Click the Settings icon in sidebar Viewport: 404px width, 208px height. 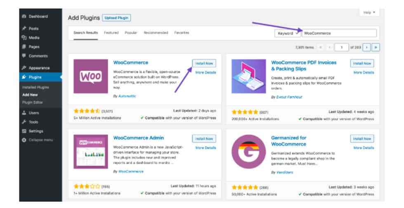point(24,131)
